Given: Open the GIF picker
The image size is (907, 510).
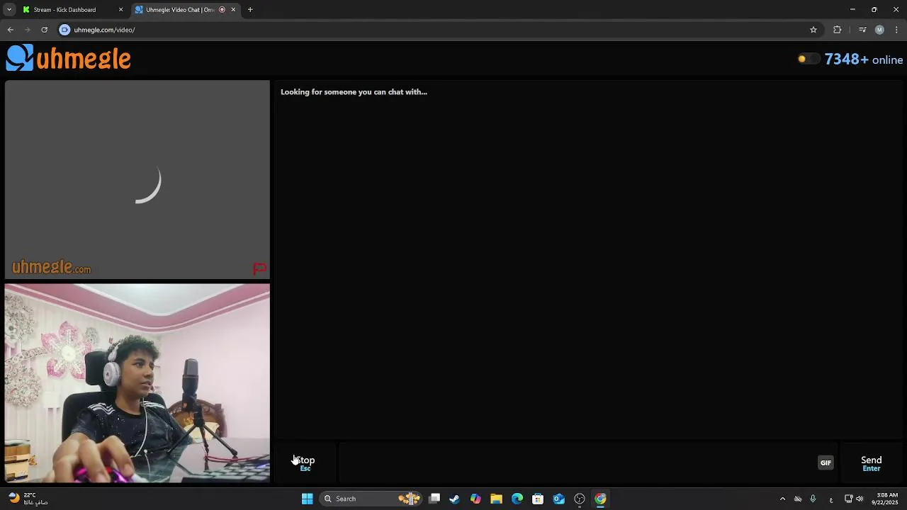Looking at the screenshot, I should click(826, 463).
